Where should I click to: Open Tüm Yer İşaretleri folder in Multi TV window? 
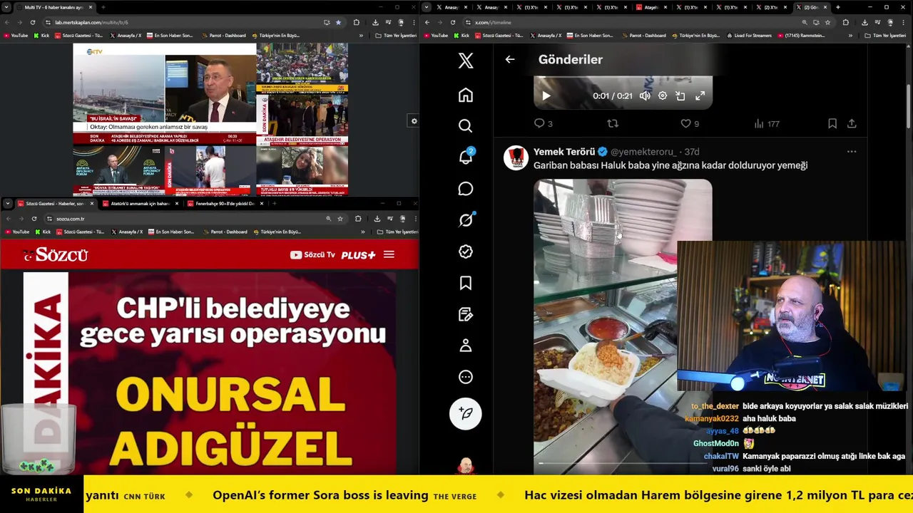pyautogui.click(x=395, y=36)
